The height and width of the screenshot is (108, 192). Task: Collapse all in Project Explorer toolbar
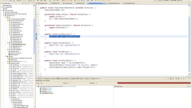pyautogui.click(x=23, y=3)
